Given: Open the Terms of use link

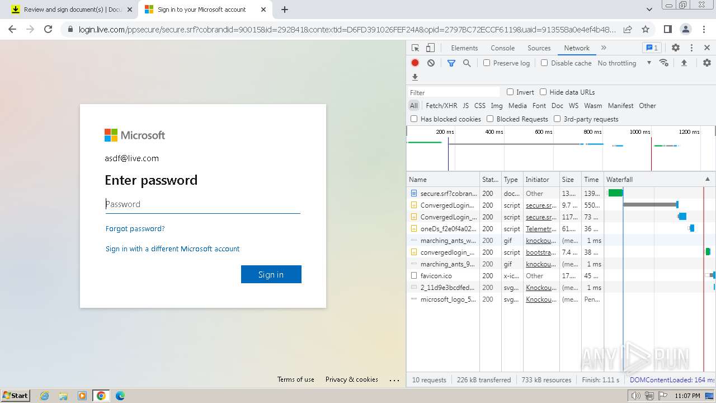Looking at the screenshot, I should (296, 379).
